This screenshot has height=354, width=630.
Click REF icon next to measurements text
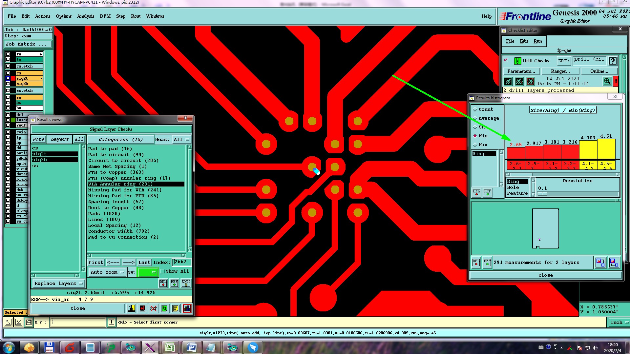tap(487, 263)
